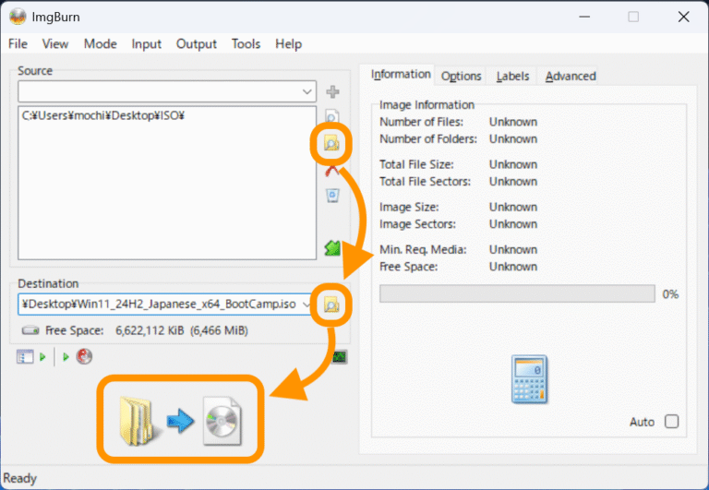
Task: Expand the Destination path dropdown
Action: click(306, 305)
